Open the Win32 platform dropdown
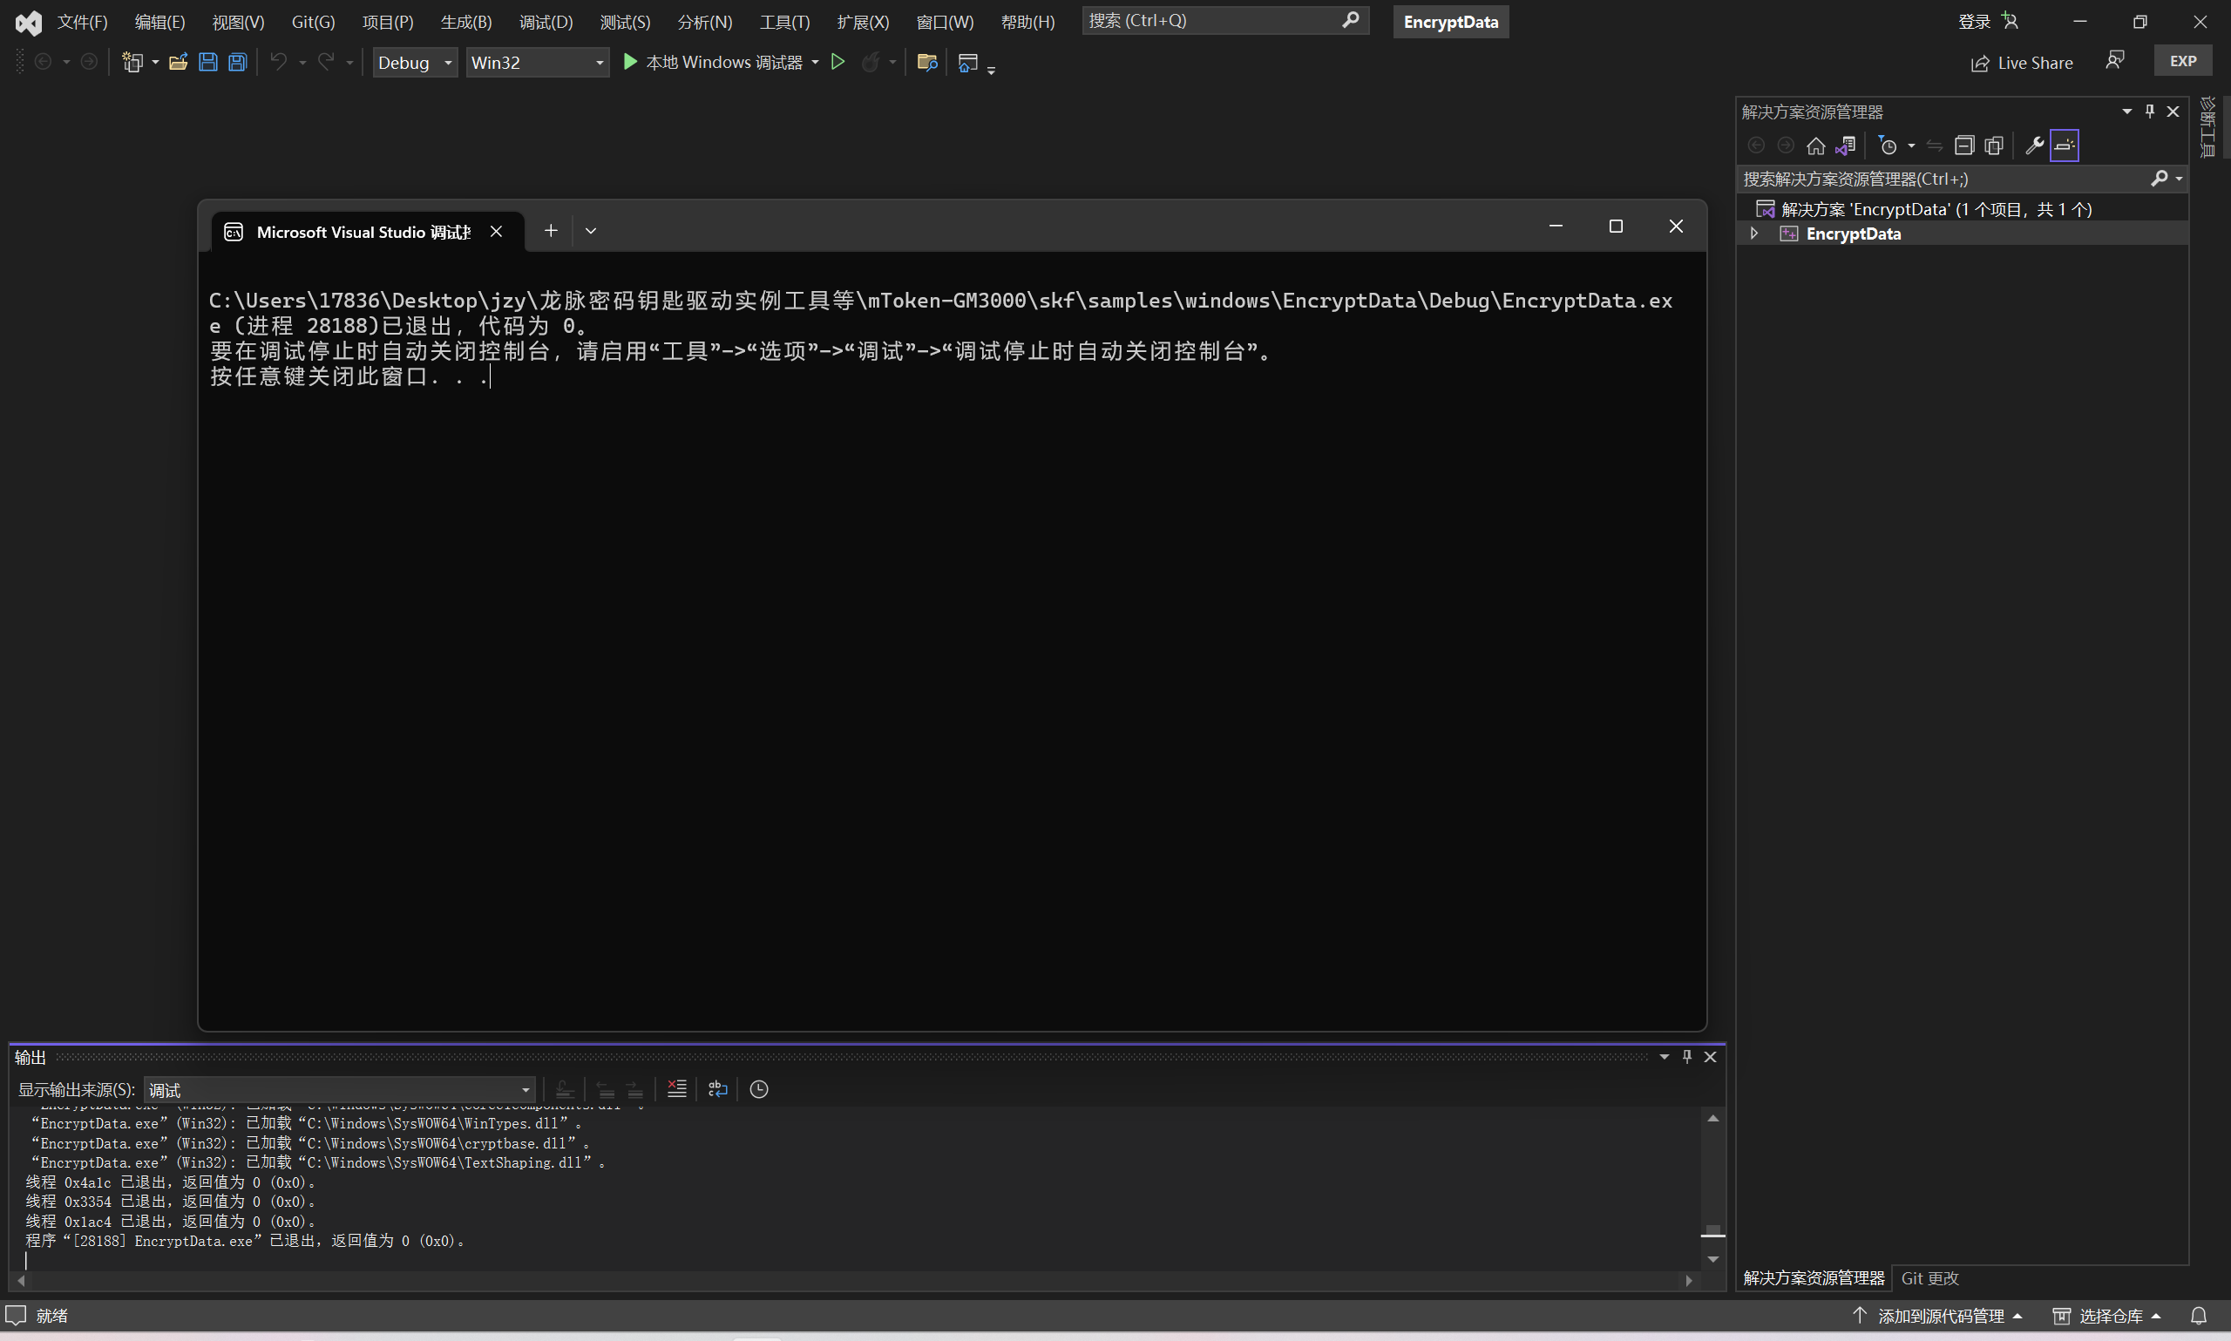 point(537,63)
